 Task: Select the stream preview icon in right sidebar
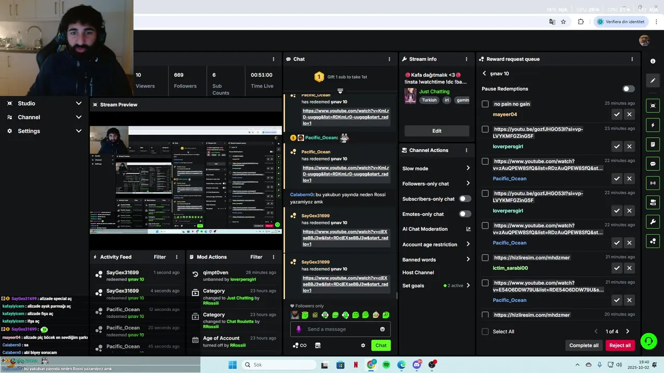[653, 106]
